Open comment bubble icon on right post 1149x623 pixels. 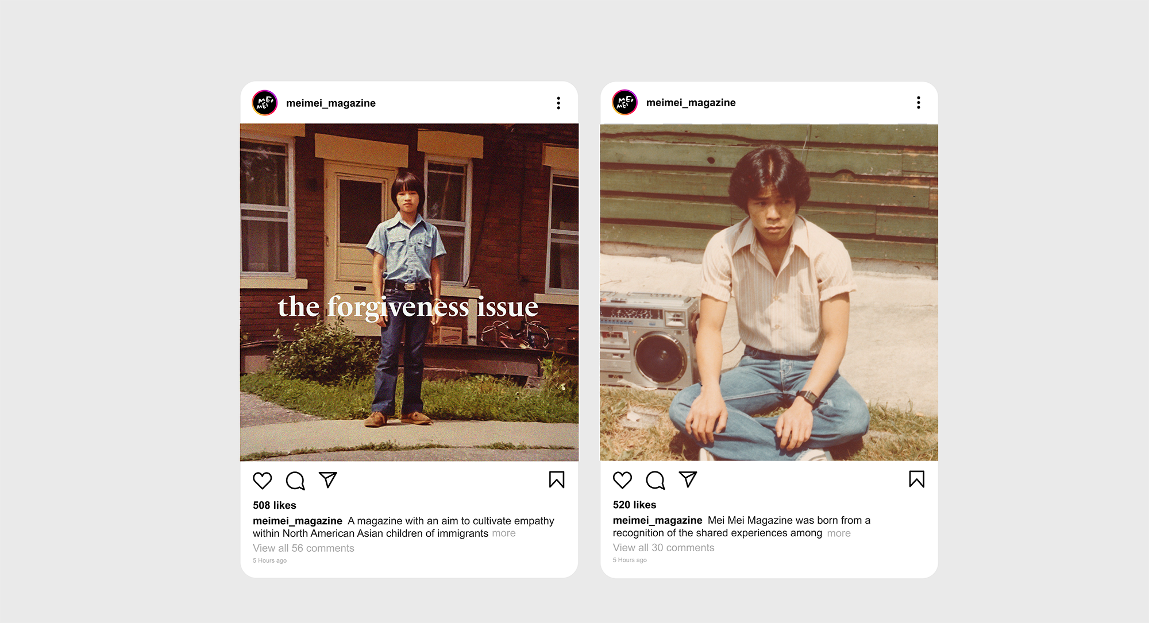click(655, 480)
